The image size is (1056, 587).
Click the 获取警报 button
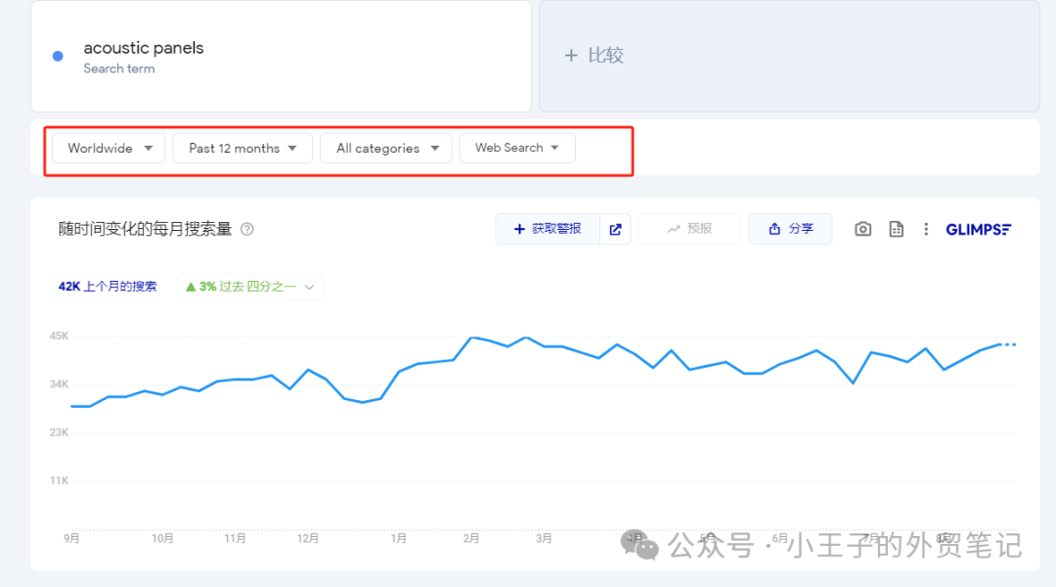[x=547, y=229]
